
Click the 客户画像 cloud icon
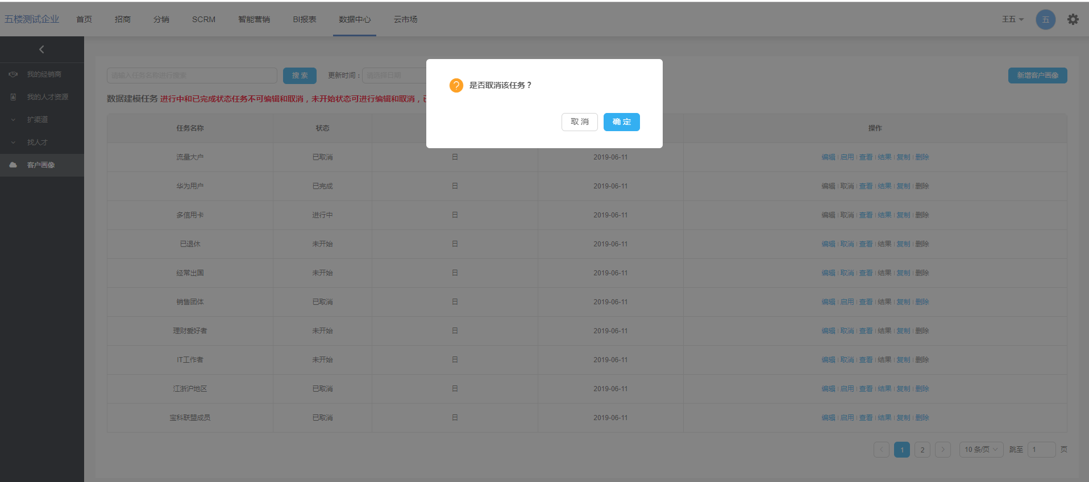(x=13, y=165)
